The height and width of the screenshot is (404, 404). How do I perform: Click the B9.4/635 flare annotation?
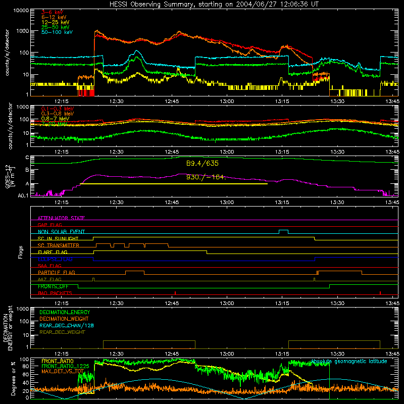point(203,163)
